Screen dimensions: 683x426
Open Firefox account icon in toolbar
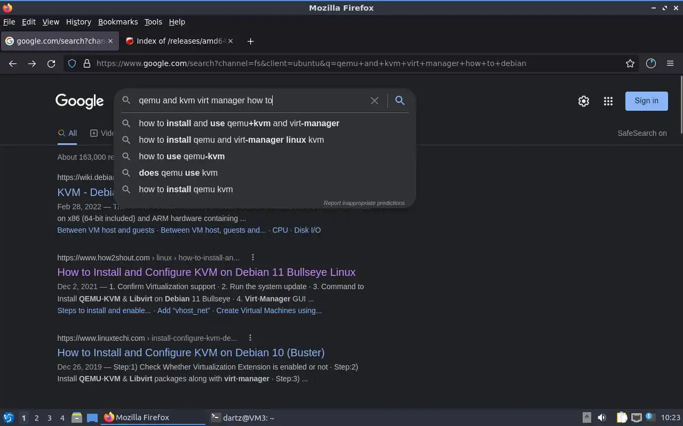coord(650,63)
